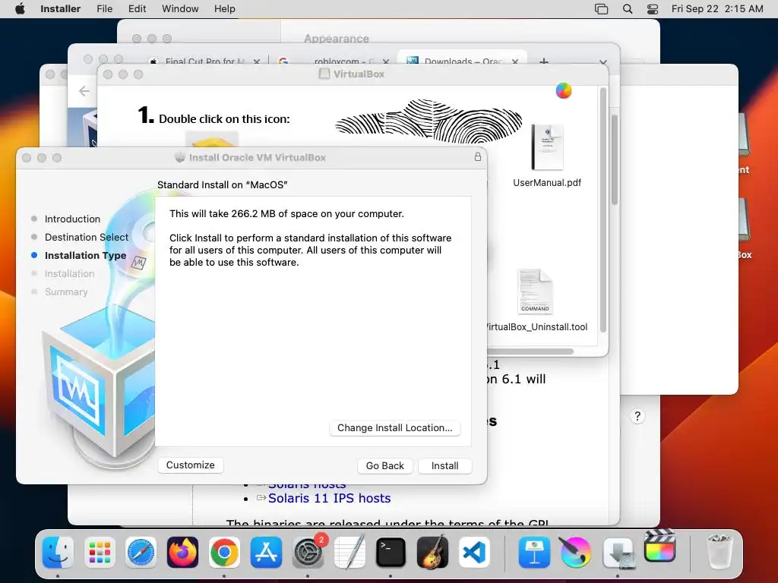Launch Safari from the Dock

click(x=141, y=553)
